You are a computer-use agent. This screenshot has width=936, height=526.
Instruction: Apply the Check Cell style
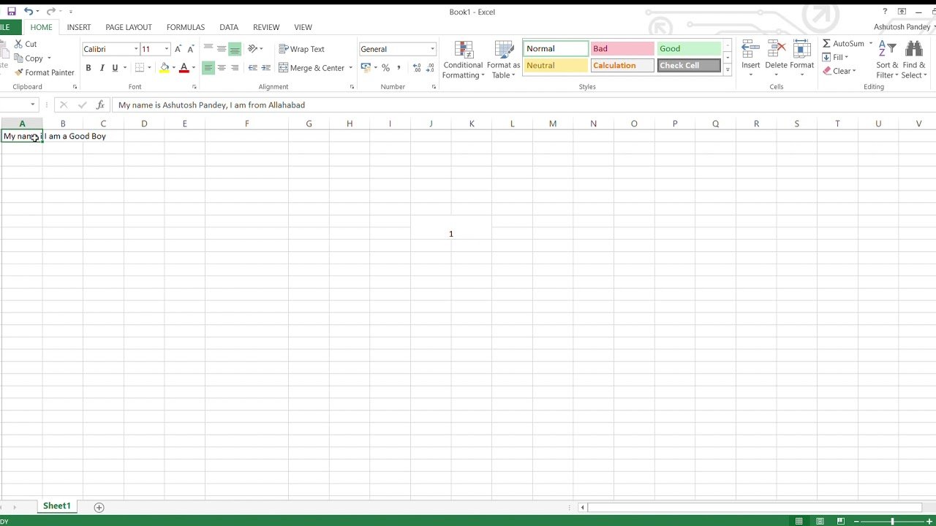tap(689, 66)
